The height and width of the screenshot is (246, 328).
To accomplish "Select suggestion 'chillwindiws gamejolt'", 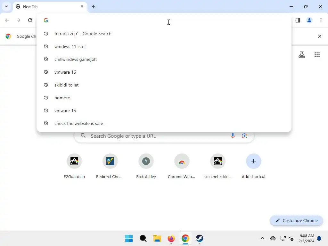I will tap(164, 59).
